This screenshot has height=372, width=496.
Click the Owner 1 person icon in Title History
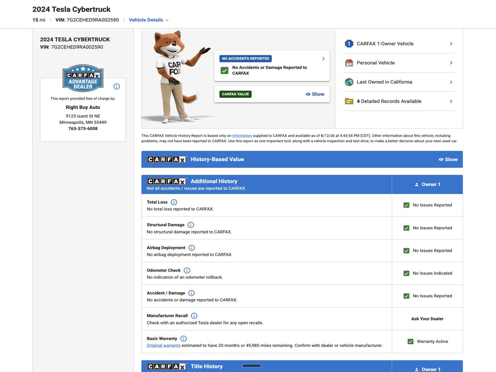pos(417,370)
